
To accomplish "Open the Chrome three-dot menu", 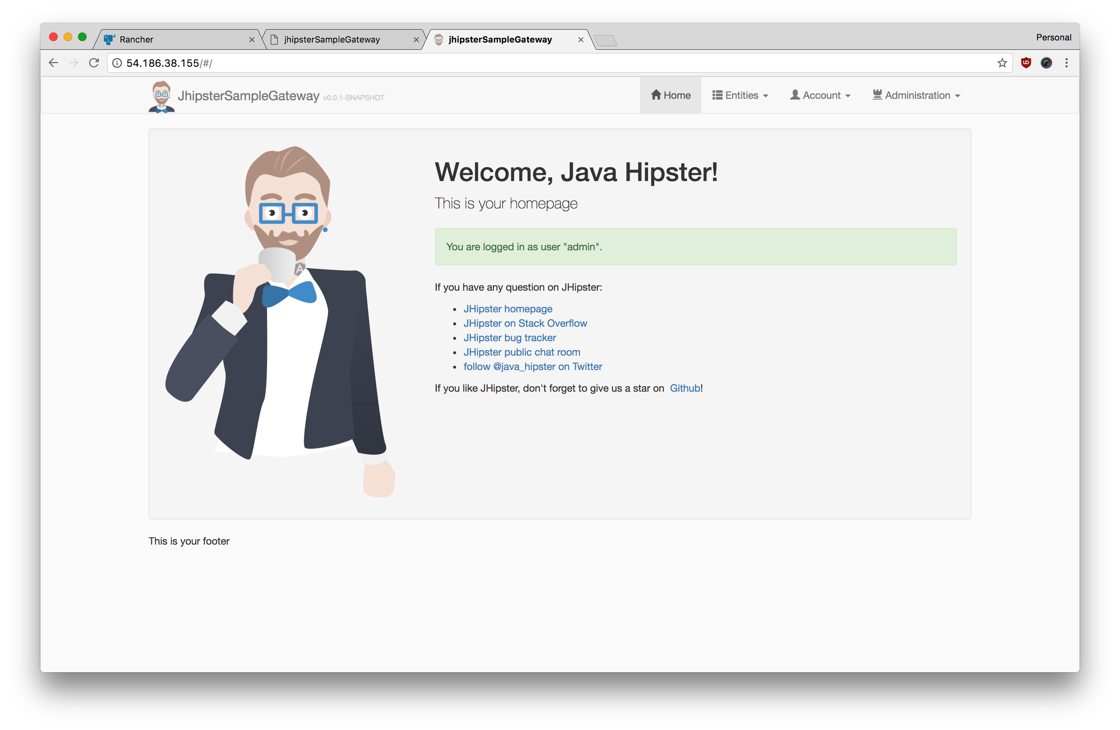I will click(1066, 62).
